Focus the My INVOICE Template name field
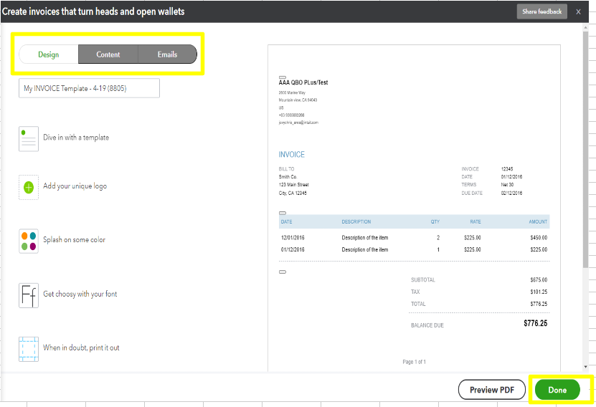Image resolution: width=596 pixels, height=407 pixels. click(89, 88)
